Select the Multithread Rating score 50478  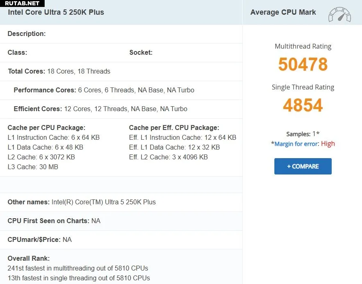coord(303,65)
